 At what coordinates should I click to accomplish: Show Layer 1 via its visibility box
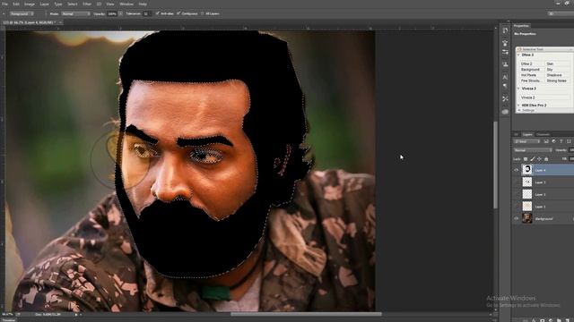[517, 207]
